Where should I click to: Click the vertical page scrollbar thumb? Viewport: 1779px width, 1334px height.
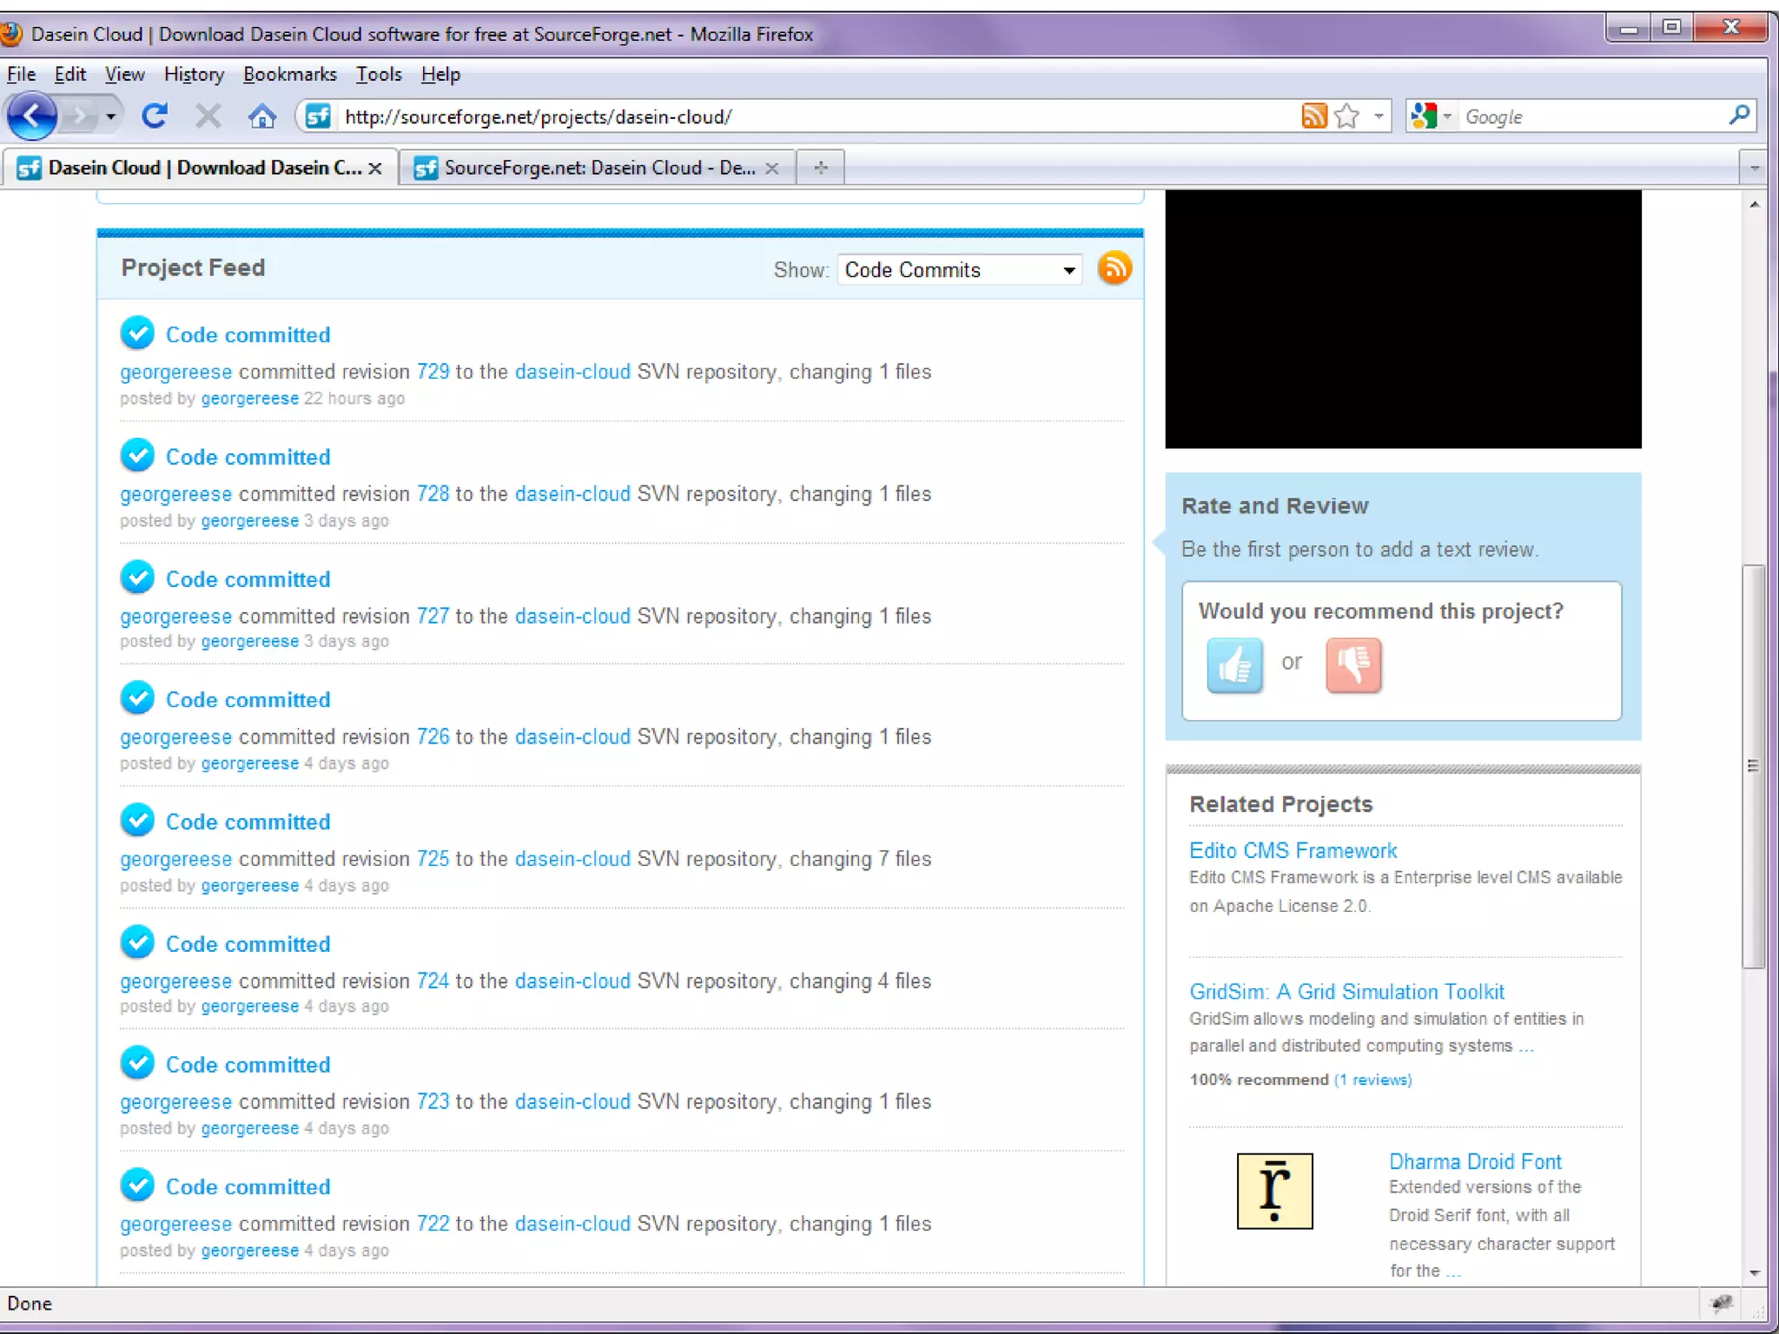(x=1754, y=764)
